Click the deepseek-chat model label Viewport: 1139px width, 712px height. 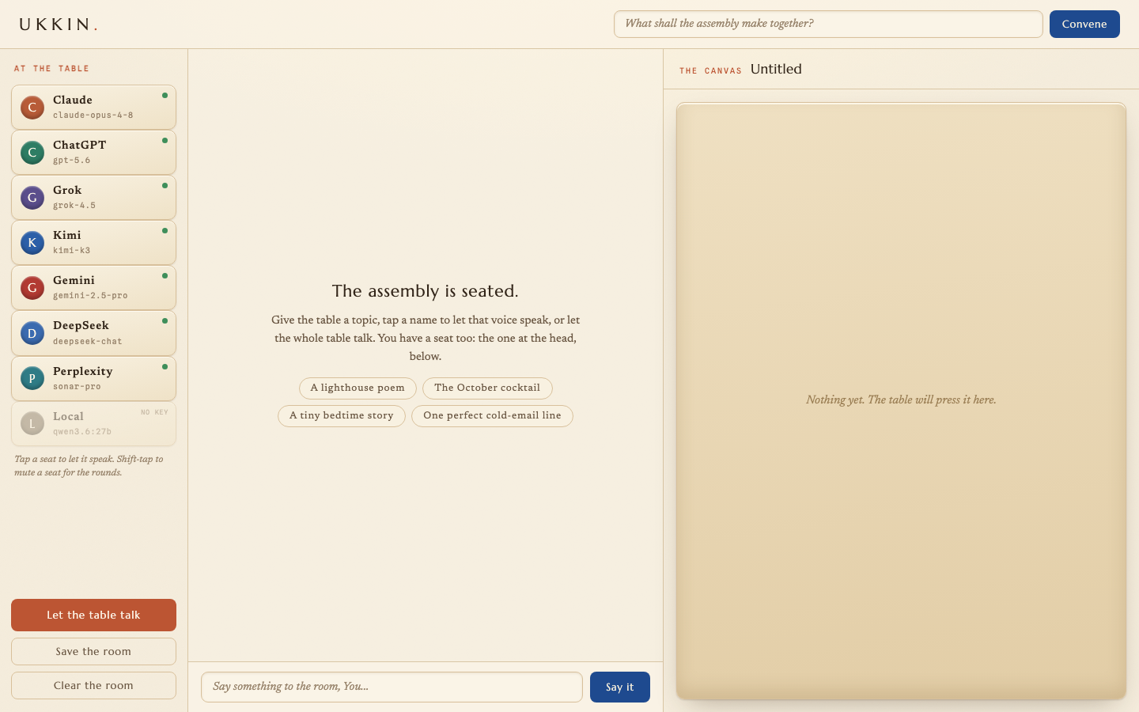pyautogui.click(x=88, y=342)
